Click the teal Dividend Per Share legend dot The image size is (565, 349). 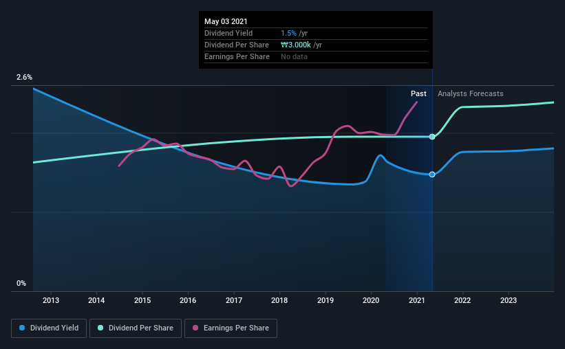tap(100, 328)
